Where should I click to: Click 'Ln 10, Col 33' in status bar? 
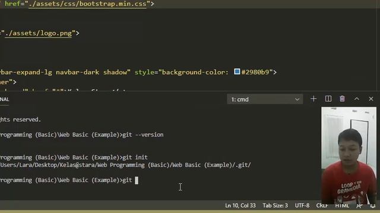(x=240, y=205)
